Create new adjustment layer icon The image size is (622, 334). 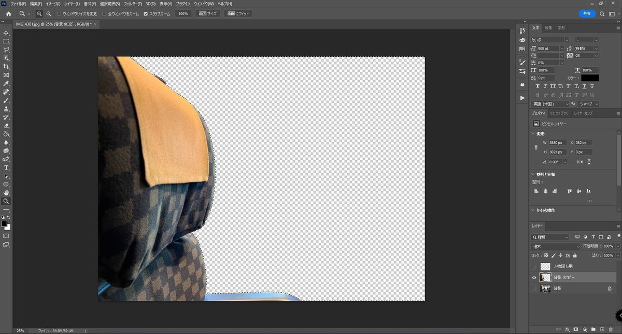584,329
